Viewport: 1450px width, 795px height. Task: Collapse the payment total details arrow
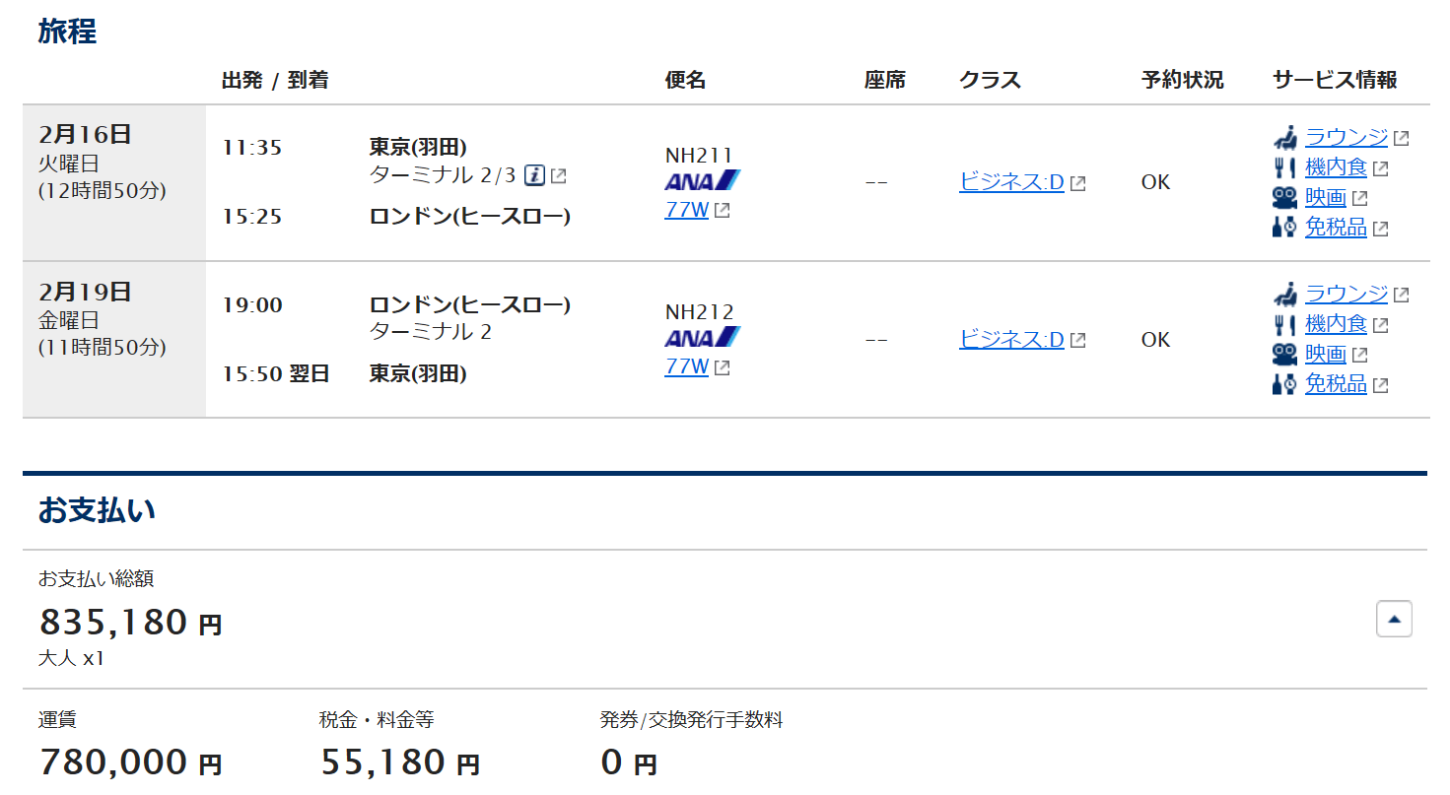click(1394, 619)
